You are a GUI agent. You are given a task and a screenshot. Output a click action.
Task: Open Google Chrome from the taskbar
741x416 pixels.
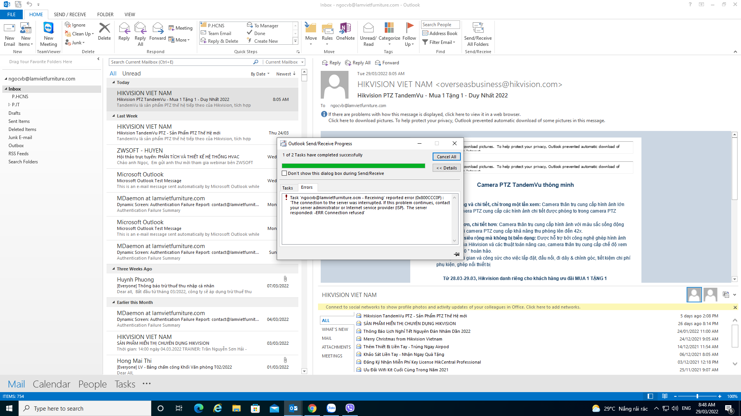312,408
